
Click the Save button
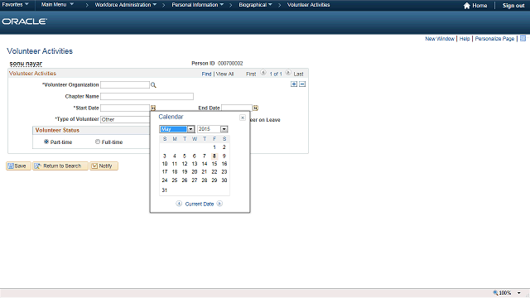click(18, 166)
